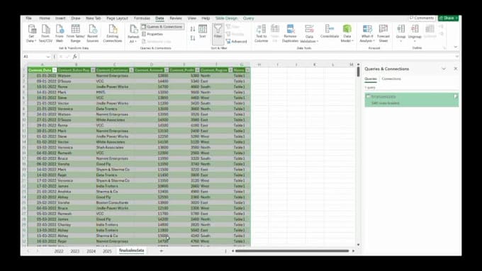Open query Properties in ribbon
Image resolution: width=482 pixels, height=271 pixels.
(x=152, y=34)
